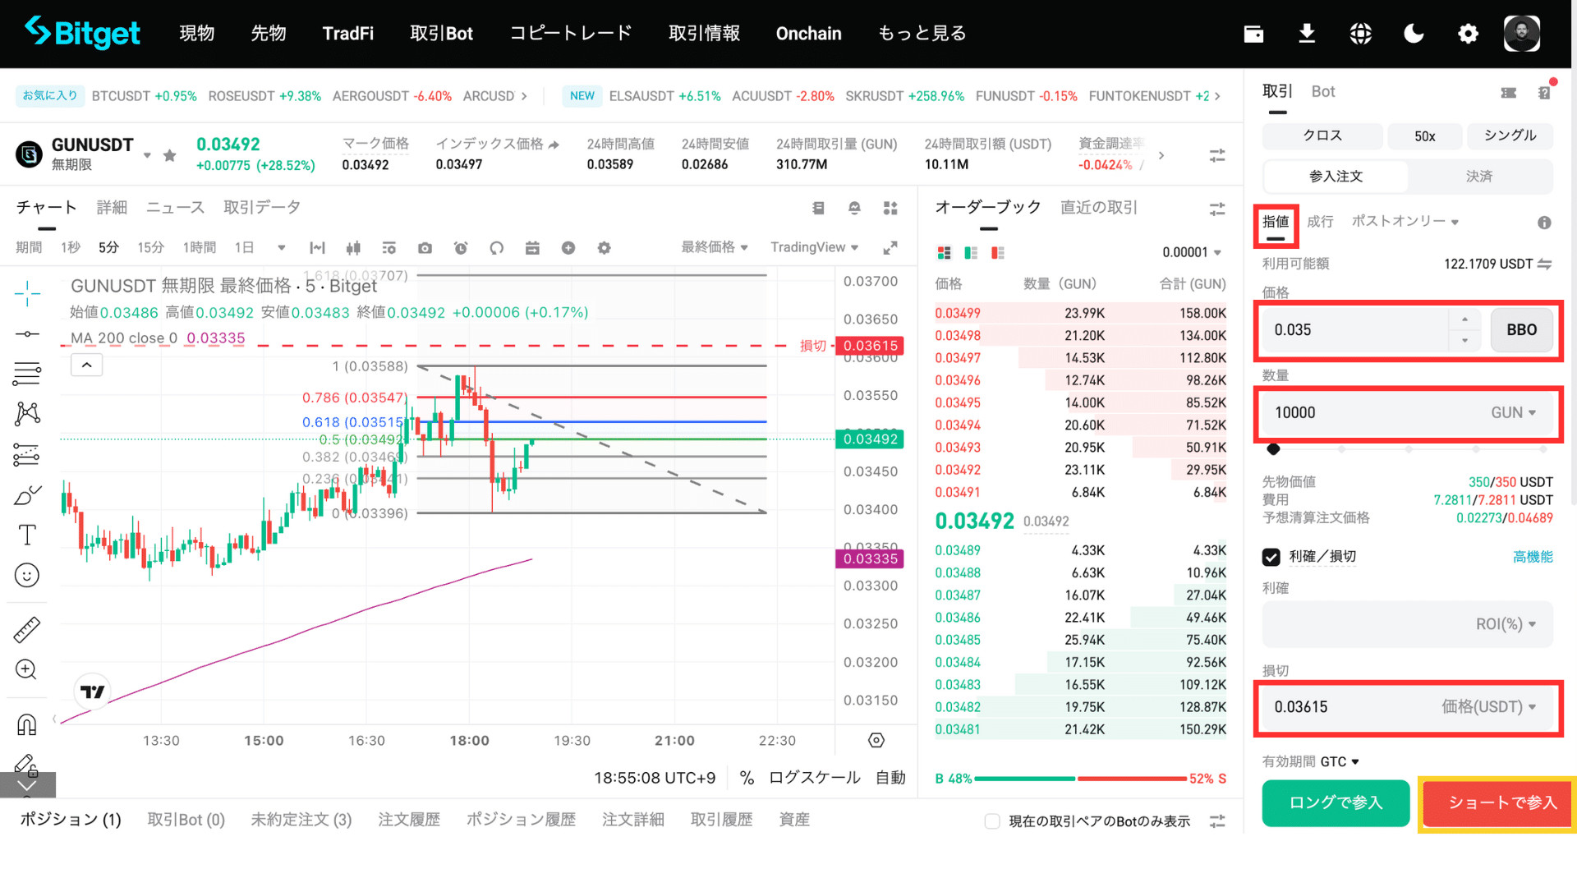Select the text tool in chart sidebar
1577x887 pixels.
pyautogui.click(x=26, y=535)
